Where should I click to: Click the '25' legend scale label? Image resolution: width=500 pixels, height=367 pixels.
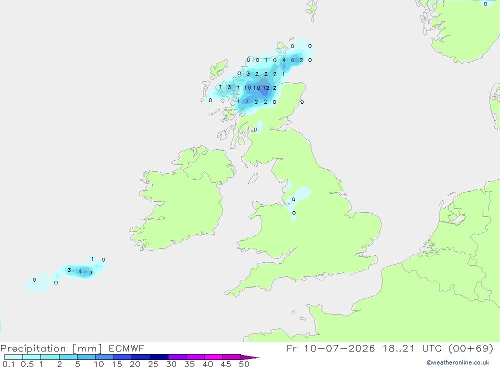153,364
